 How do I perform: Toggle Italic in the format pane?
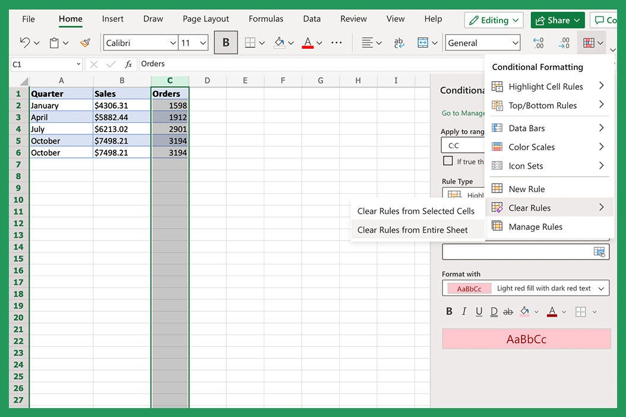point(464,311)
